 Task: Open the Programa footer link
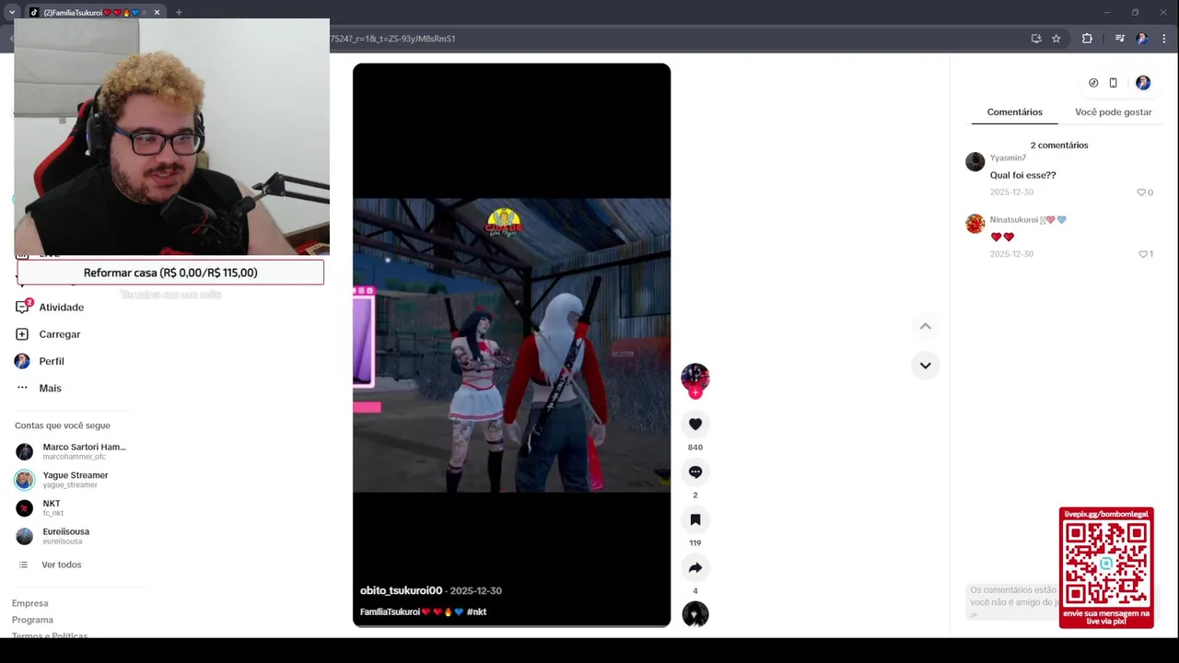pos(32,620)
